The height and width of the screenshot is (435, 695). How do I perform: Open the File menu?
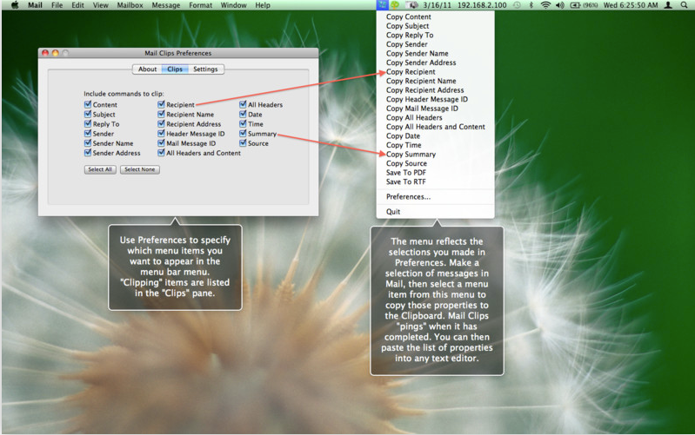coord(57,5)
